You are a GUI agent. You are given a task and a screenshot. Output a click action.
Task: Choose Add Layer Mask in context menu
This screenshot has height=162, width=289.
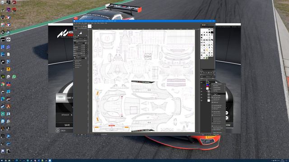(219, 112)
